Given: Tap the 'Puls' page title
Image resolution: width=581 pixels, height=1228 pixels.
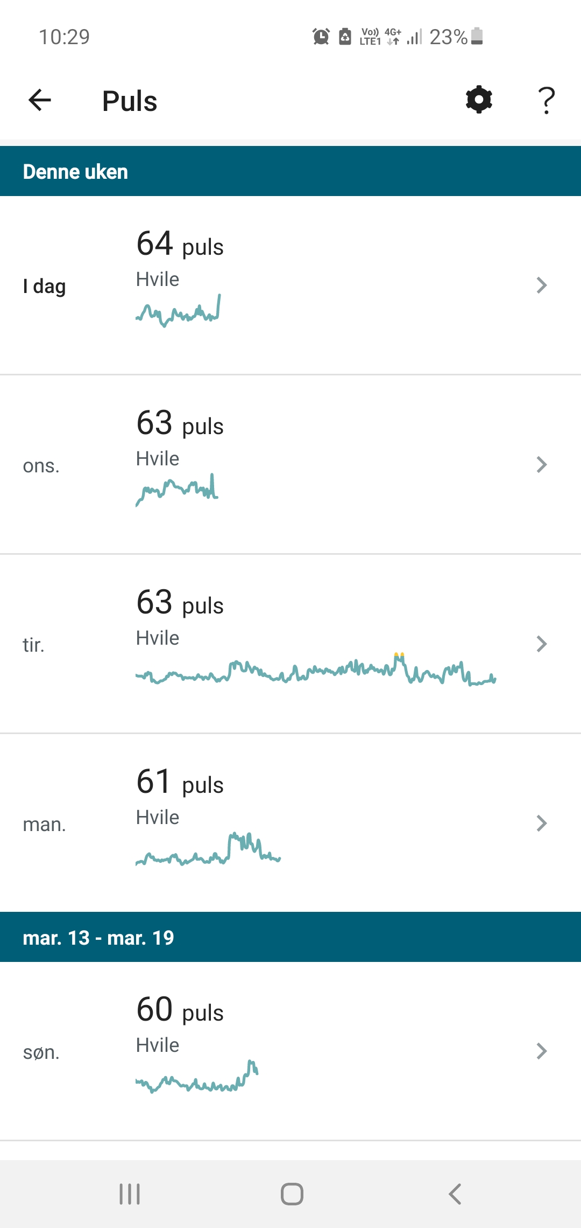Looking at the screenshot, I should pos(130,101).
